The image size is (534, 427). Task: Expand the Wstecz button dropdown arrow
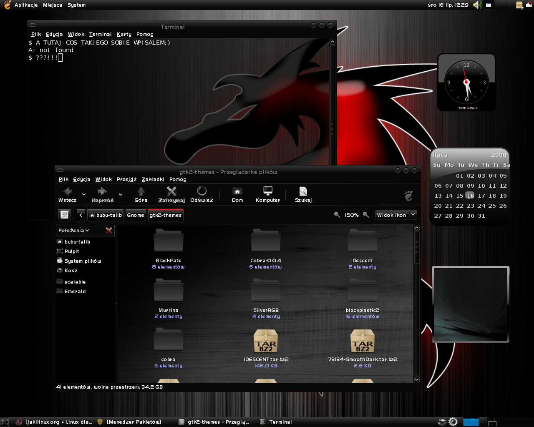click(x=83, y=194)
